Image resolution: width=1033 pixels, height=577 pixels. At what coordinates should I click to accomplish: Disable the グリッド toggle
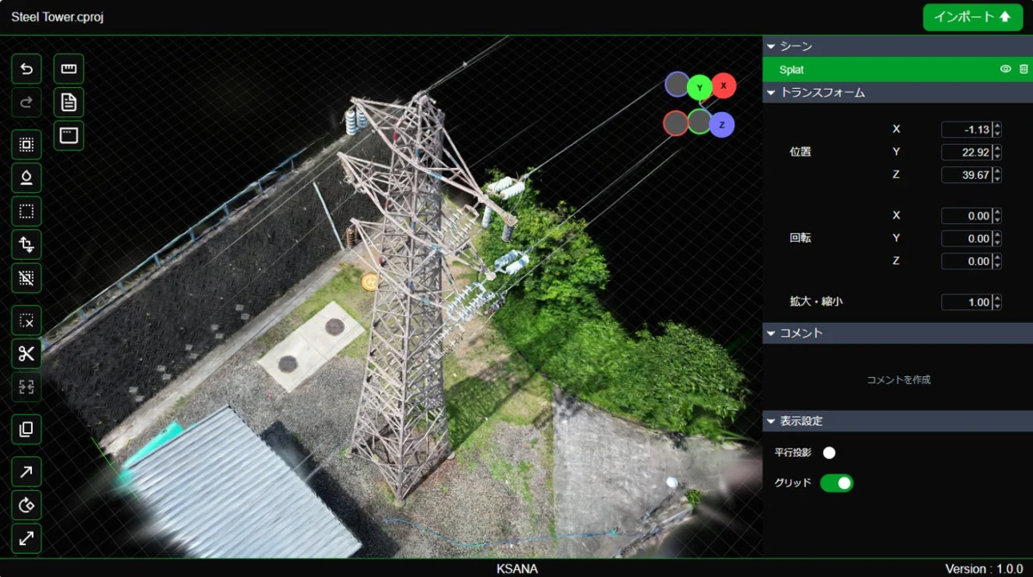click(x=837, y=483)
